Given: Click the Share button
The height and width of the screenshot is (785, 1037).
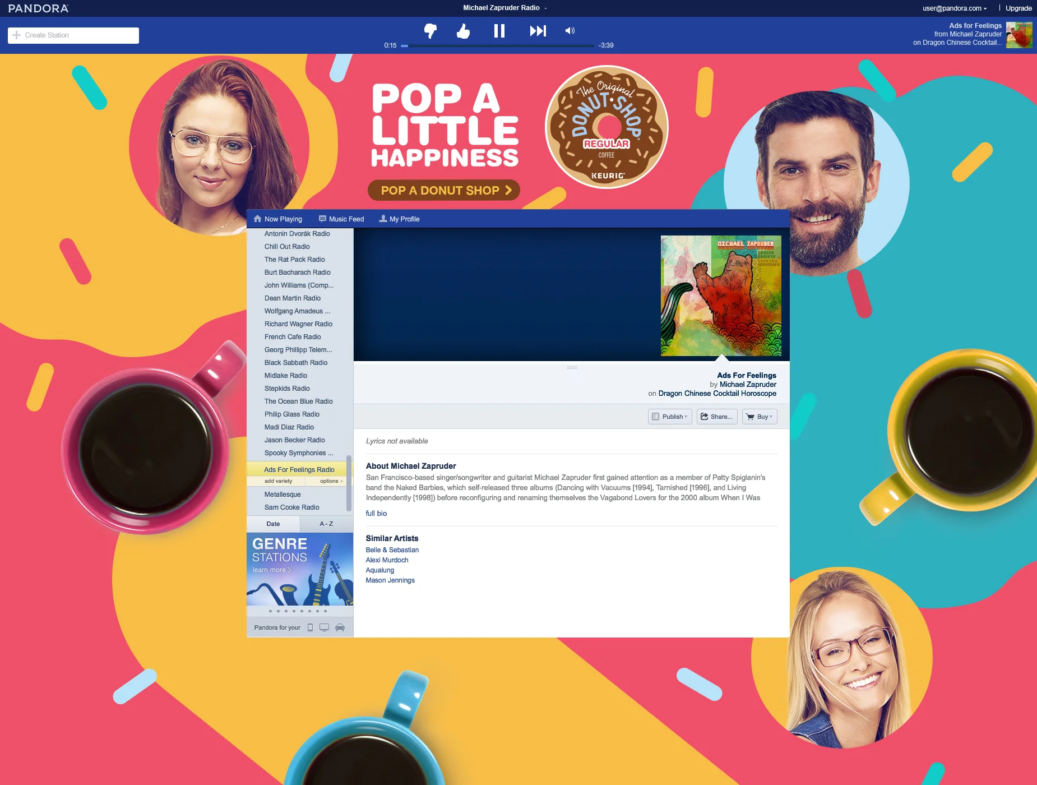Looking at the screenshot, I should point(717,417).
